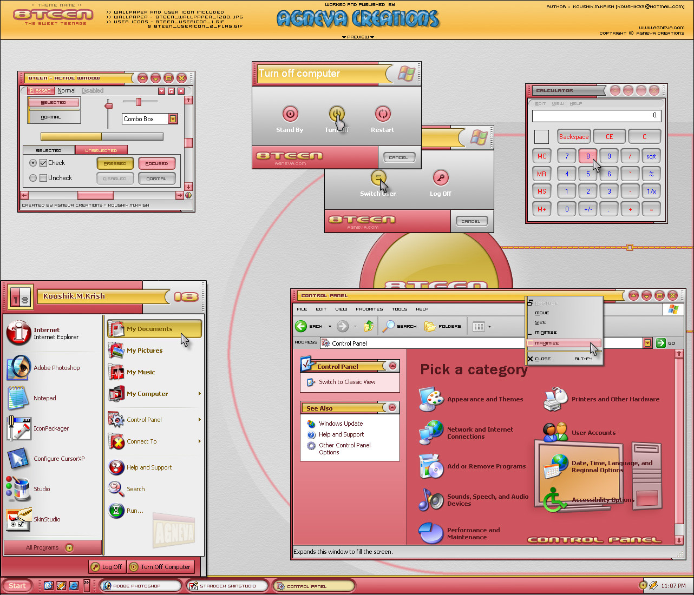This screenshot has height=595, width=694.
Task: Open the Appearance and Themes category
Action: tap(471, 399)
